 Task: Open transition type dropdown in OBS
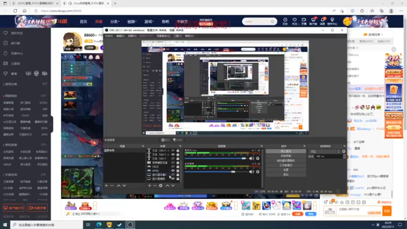click(325, 151)
